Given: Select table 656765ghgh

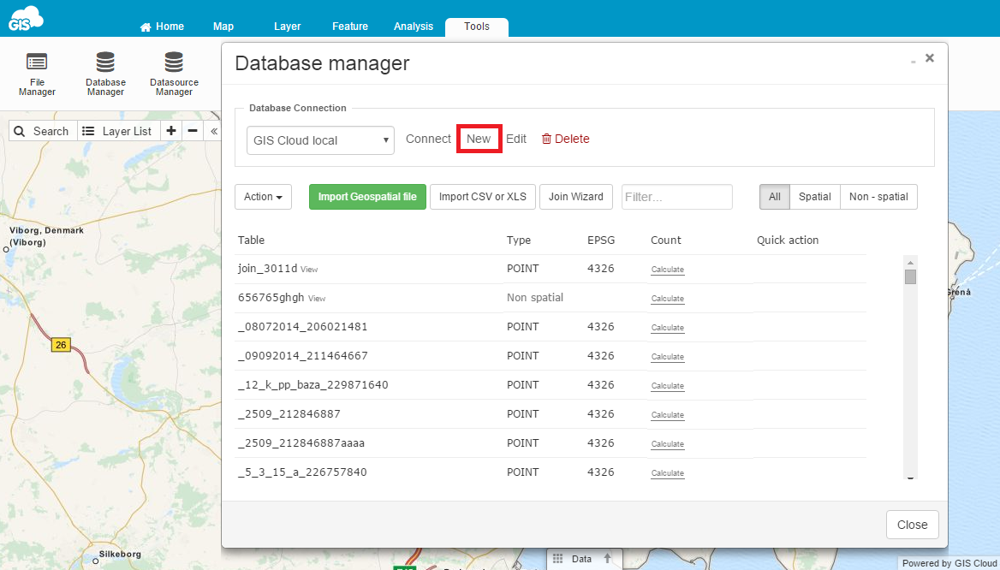Looking at the screenshot, I should [271, 298].
